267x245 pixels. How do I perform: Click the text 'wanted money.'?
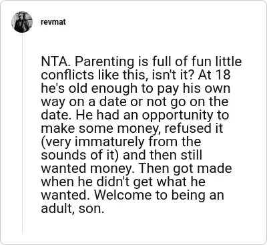point(87,169)
